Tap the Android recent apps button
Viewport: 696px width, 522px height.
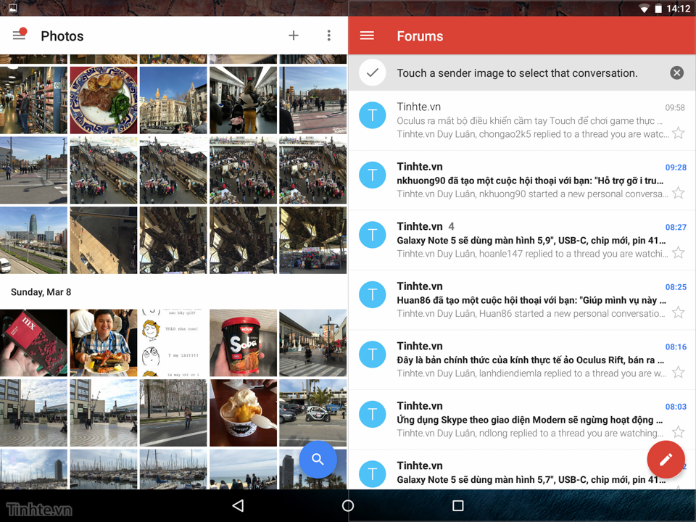tap(457, 505)
